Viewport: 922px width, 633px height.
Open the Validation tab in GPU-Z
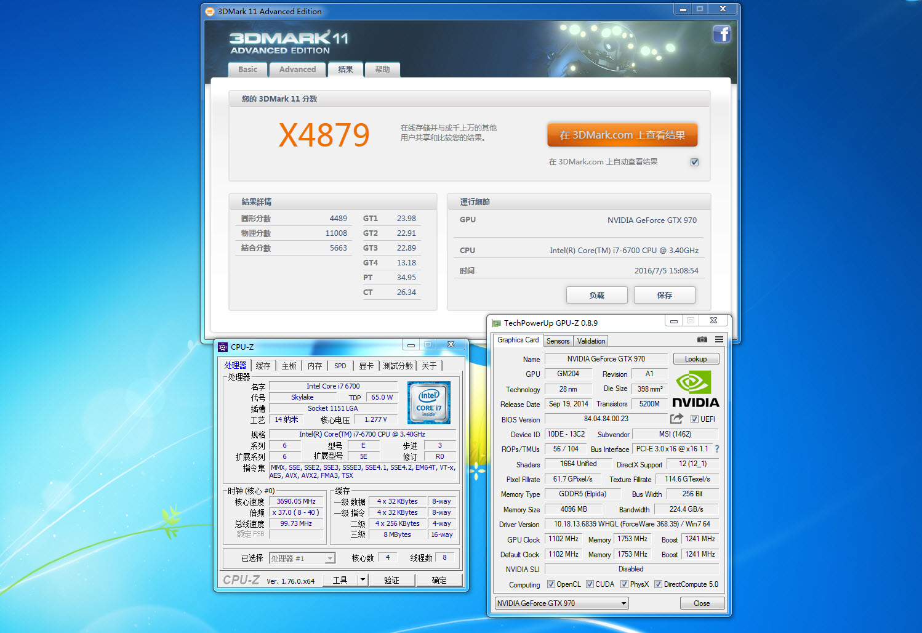(591, 341)
